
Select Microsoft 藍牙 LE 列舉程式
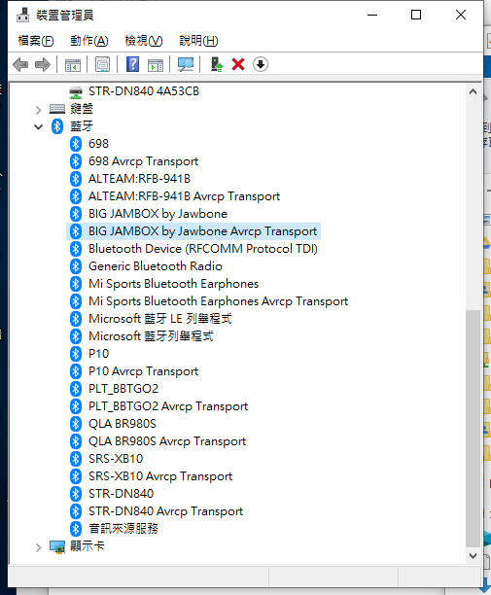click(160, 319)
